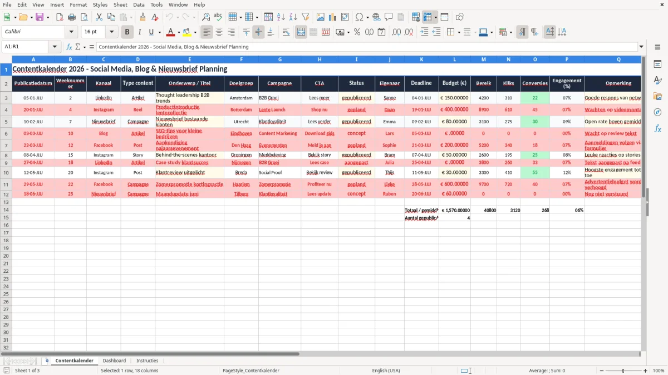Open the sidebar Navigator compass icon

point(657,112)
